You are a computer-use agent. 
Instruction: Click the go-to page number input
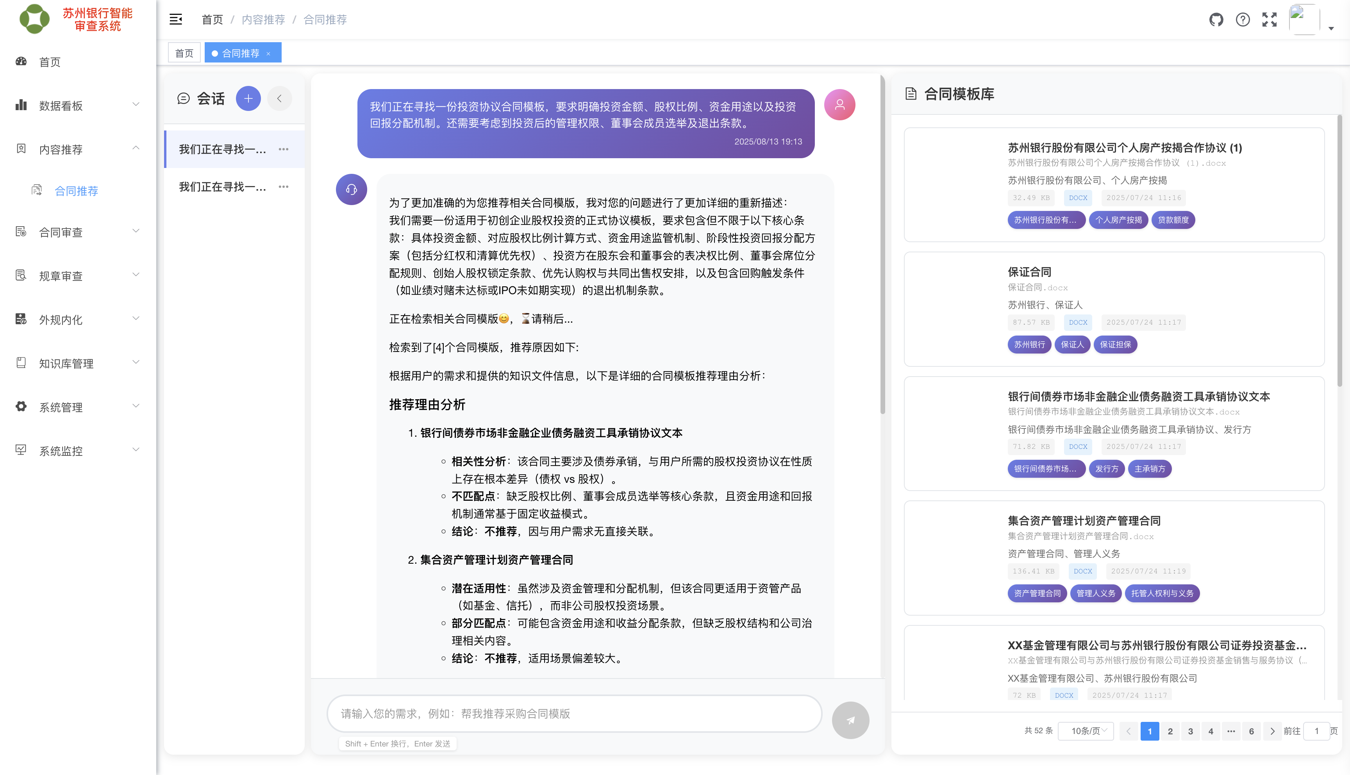pos(1316,731)
